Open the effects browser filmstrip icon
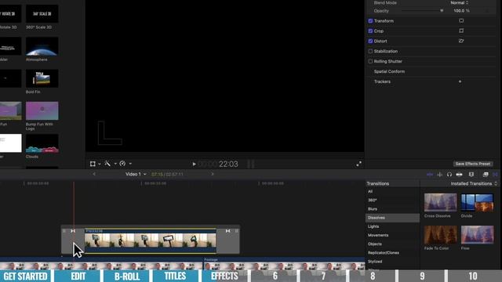This screenshot has height=282, width=502. click(486, 174)
